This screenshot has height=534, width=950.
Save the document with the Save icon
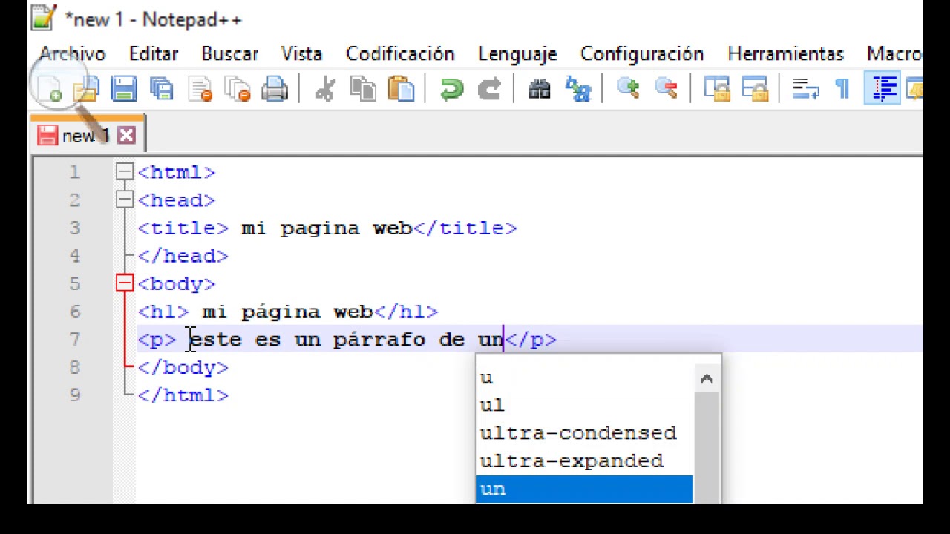[x=124, y=89]
